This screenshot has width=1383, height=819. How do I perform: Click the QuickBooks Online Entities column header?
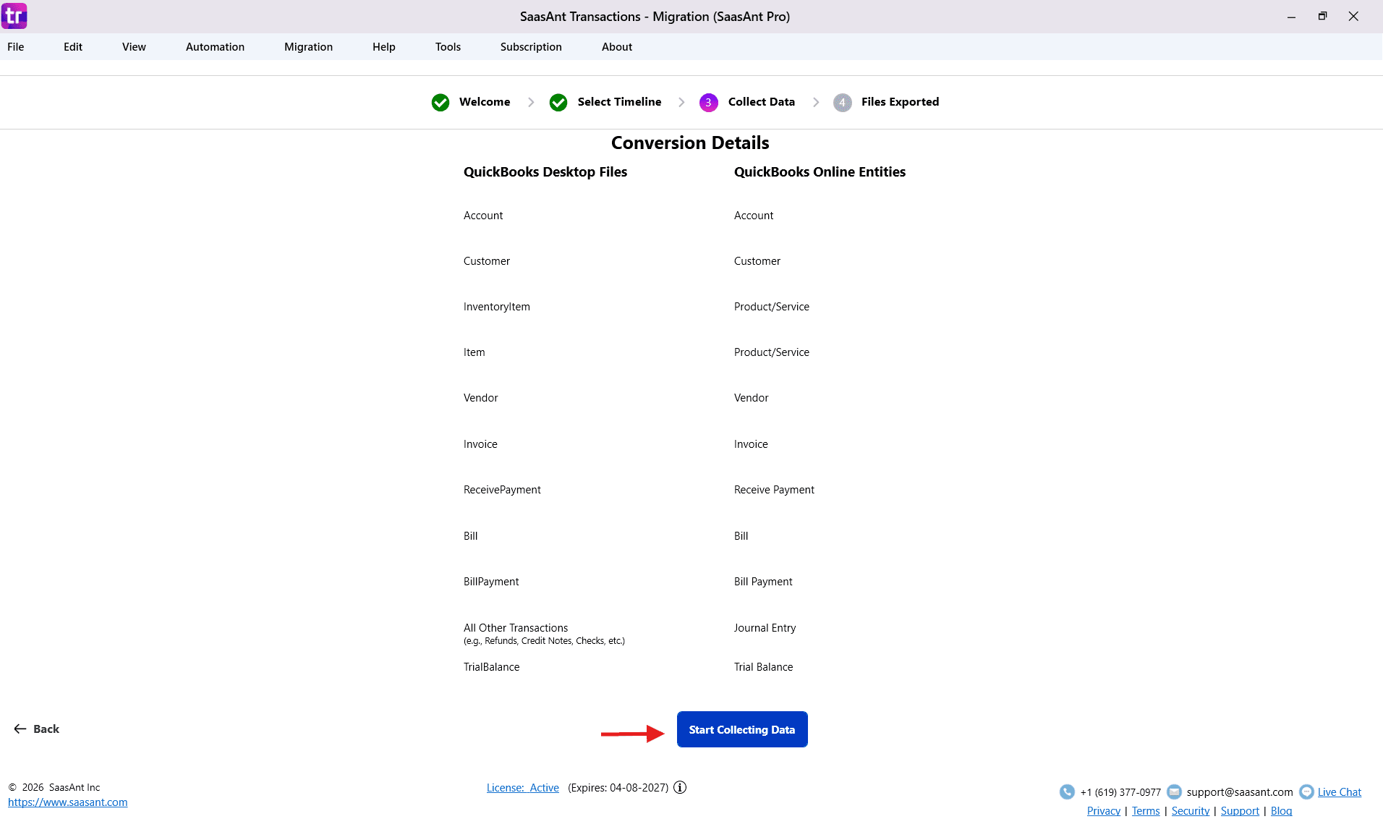point(820,172)
